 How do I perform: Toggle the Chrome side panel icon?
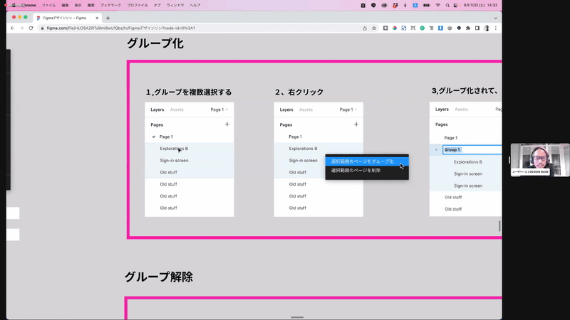tap(477, 28)
